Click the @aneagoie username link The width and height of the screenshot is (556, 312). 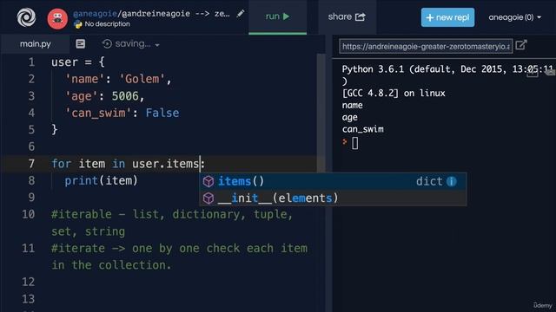pos(95,14)
